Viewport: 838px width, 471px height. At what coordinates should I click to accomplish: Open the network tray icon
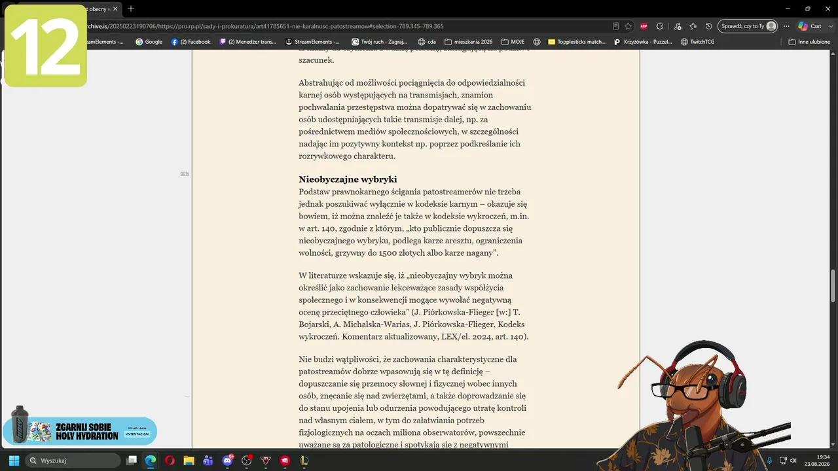(782, 461)
